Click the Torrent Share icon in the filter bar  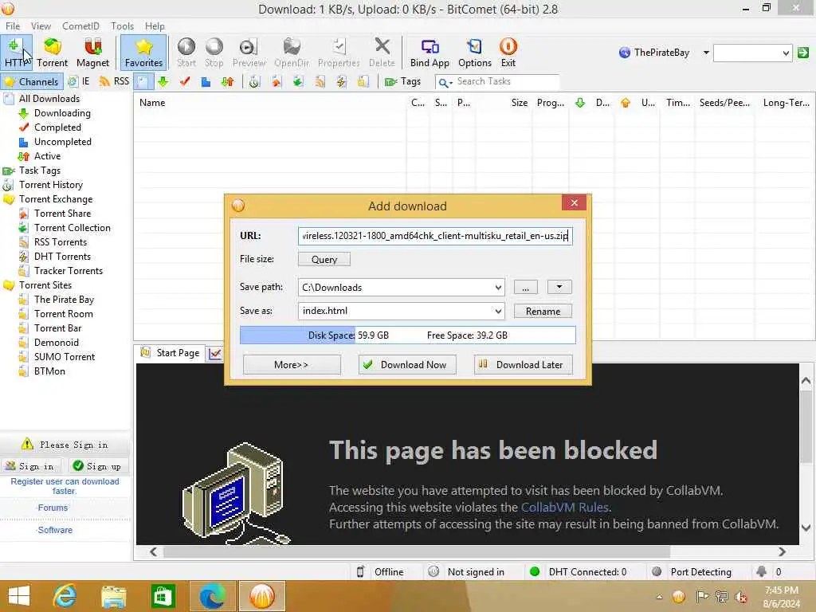(x=276, y=82)
